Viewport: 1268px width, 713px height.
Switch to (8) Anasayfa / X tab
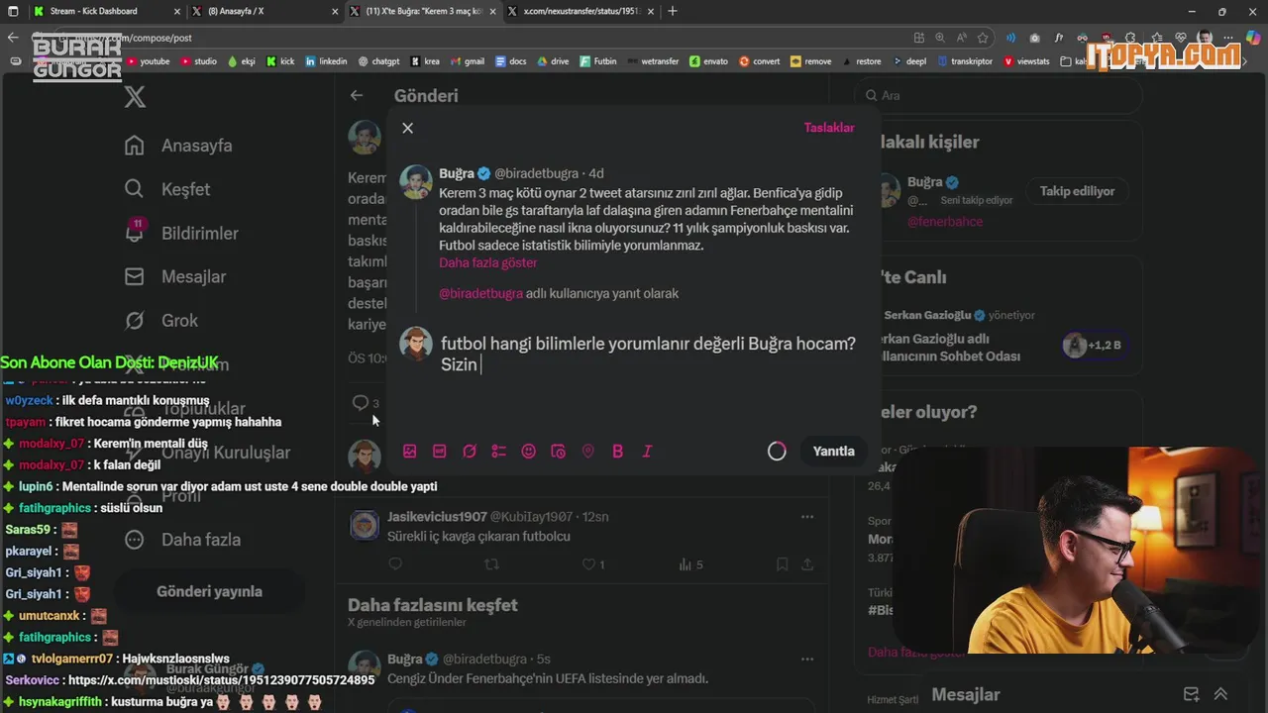[x=264, y=11]
